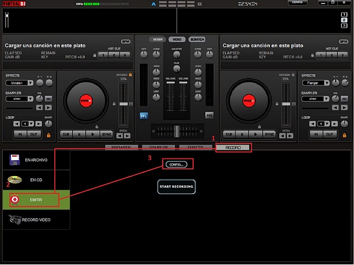Select the EMITIR broadcast icon
Screen dimensions: 354x265
(x=15, y=199)
